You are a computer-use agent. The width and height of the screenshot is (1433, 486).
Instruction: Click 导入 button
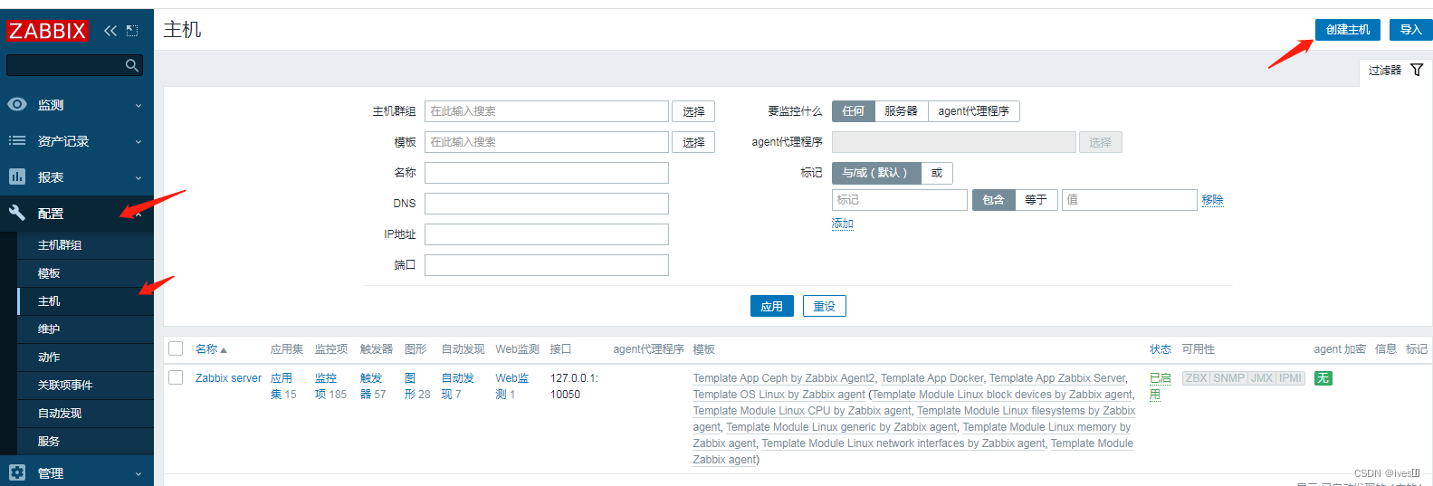coord(1411,30)
